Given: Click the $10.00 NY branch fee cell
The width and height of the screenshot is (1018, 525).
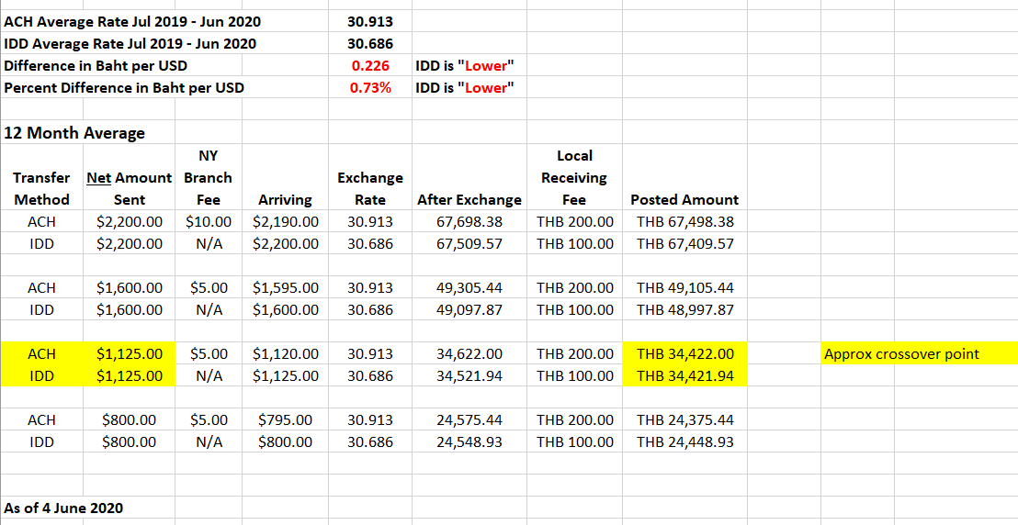Looking at the screenshot, I should pyautogui.click(x=208, y=221).
